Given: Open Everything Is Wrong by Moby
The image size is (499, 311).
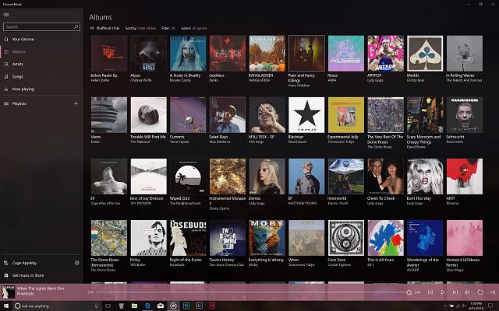Looking at the screenshot, I should [267, 238].
